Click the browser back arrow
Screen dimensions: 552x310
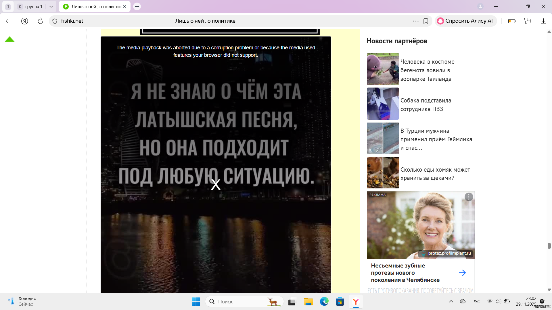8,21
